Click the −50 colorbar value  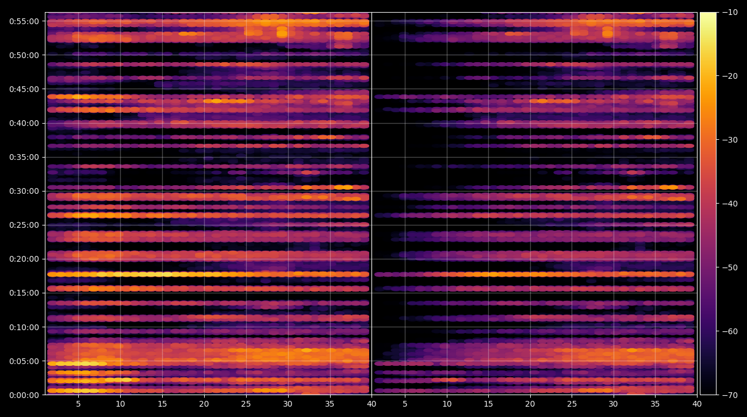point(729,267)
